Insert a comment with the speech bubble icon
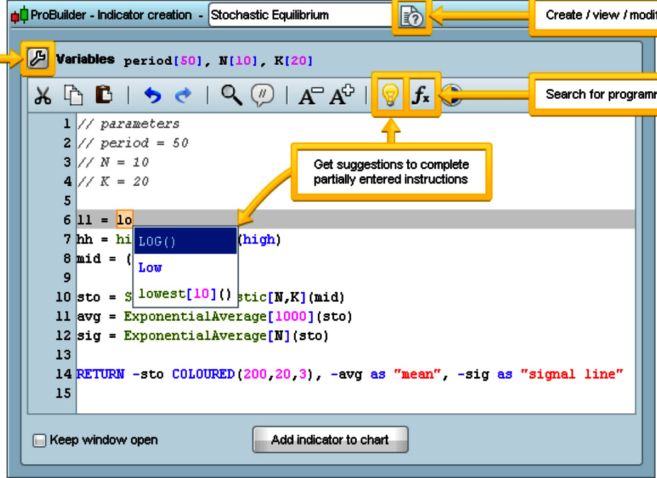The height and width of the screenshot is (478, 657). (x=262, y=94)
